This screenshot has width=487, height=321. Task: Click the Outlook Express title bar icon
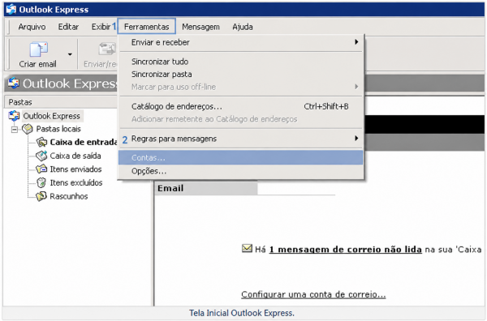tap(11, 9)
